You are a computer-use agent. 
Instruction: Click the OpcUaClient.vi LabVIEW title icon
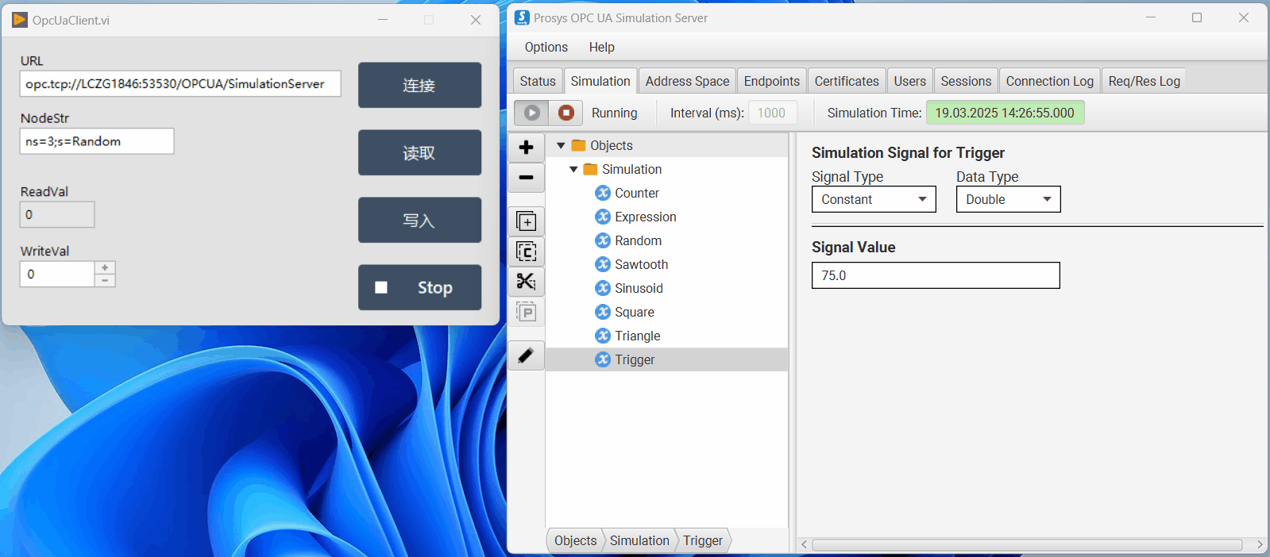click(20, 20)
